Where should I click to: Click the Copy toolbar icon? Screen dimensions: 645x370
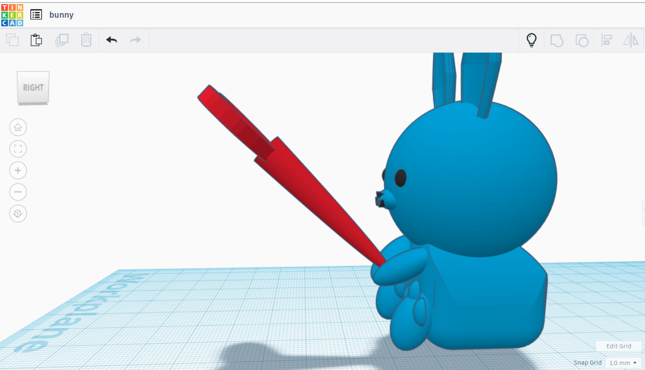click(12, 40)
